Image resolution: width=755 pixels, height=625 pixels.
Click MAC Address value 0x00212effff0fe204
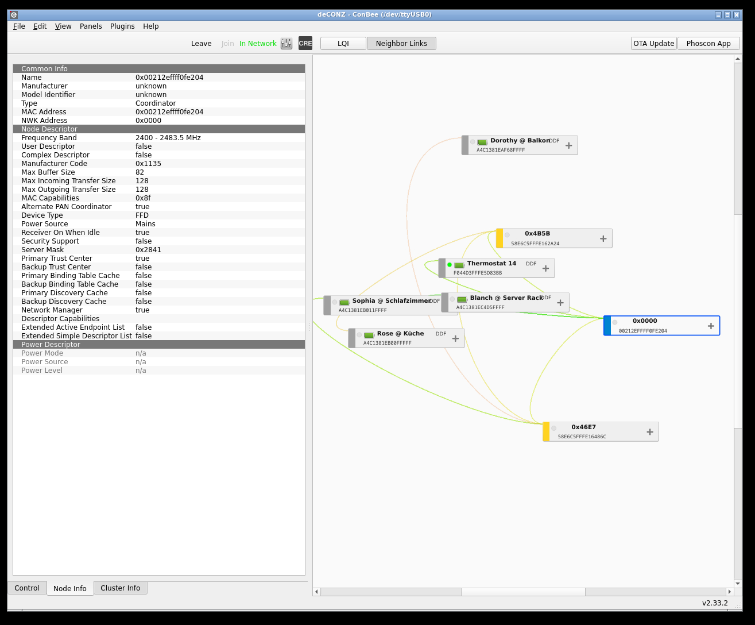(x=169, y=112)
